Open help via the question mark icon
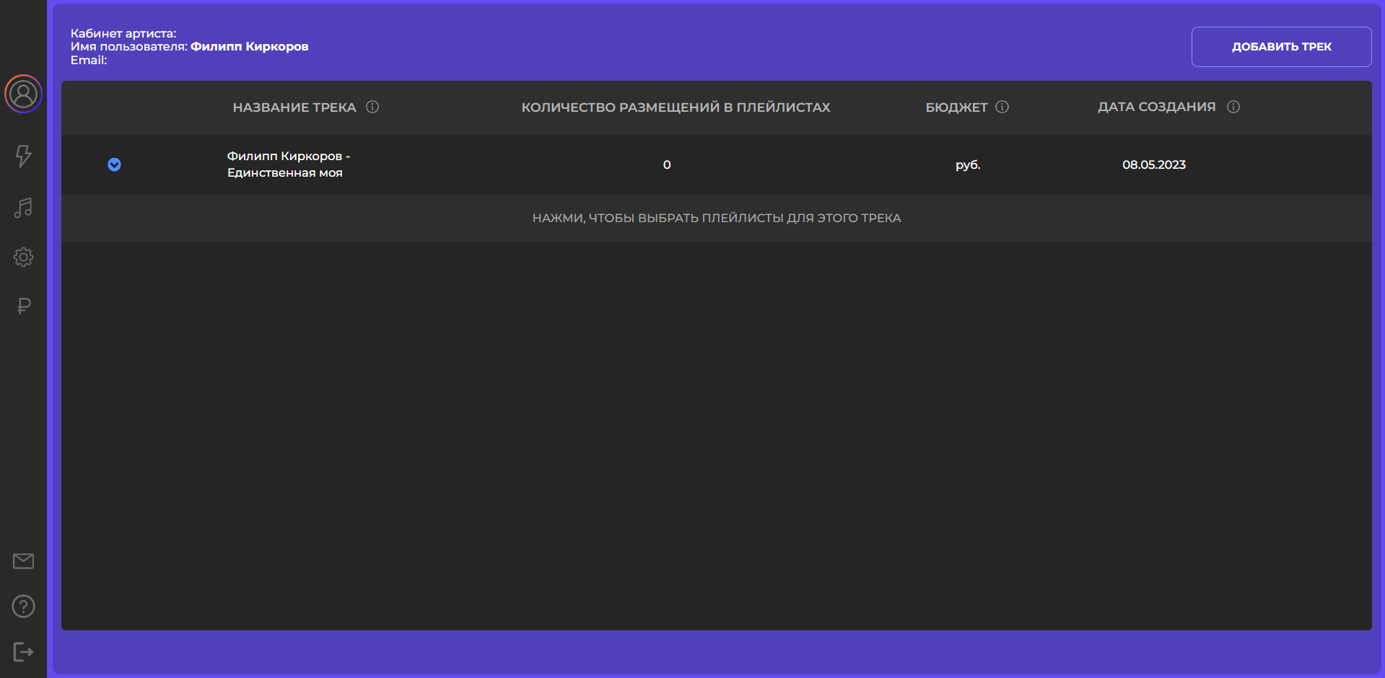Image resolution: width=1385 pixels, height=678 pixels. coord(23,607)
